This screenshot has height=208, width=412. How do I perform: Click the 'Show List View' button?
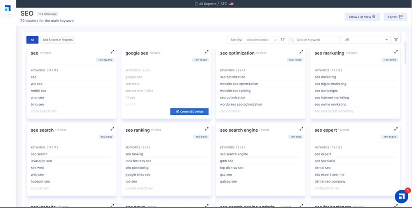click(x=362, y=17)
